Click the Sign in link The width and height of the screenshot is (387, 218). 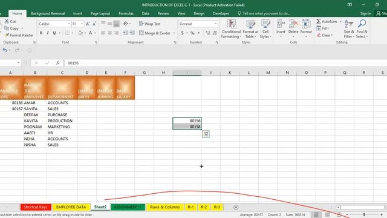[x=365, y=13]
